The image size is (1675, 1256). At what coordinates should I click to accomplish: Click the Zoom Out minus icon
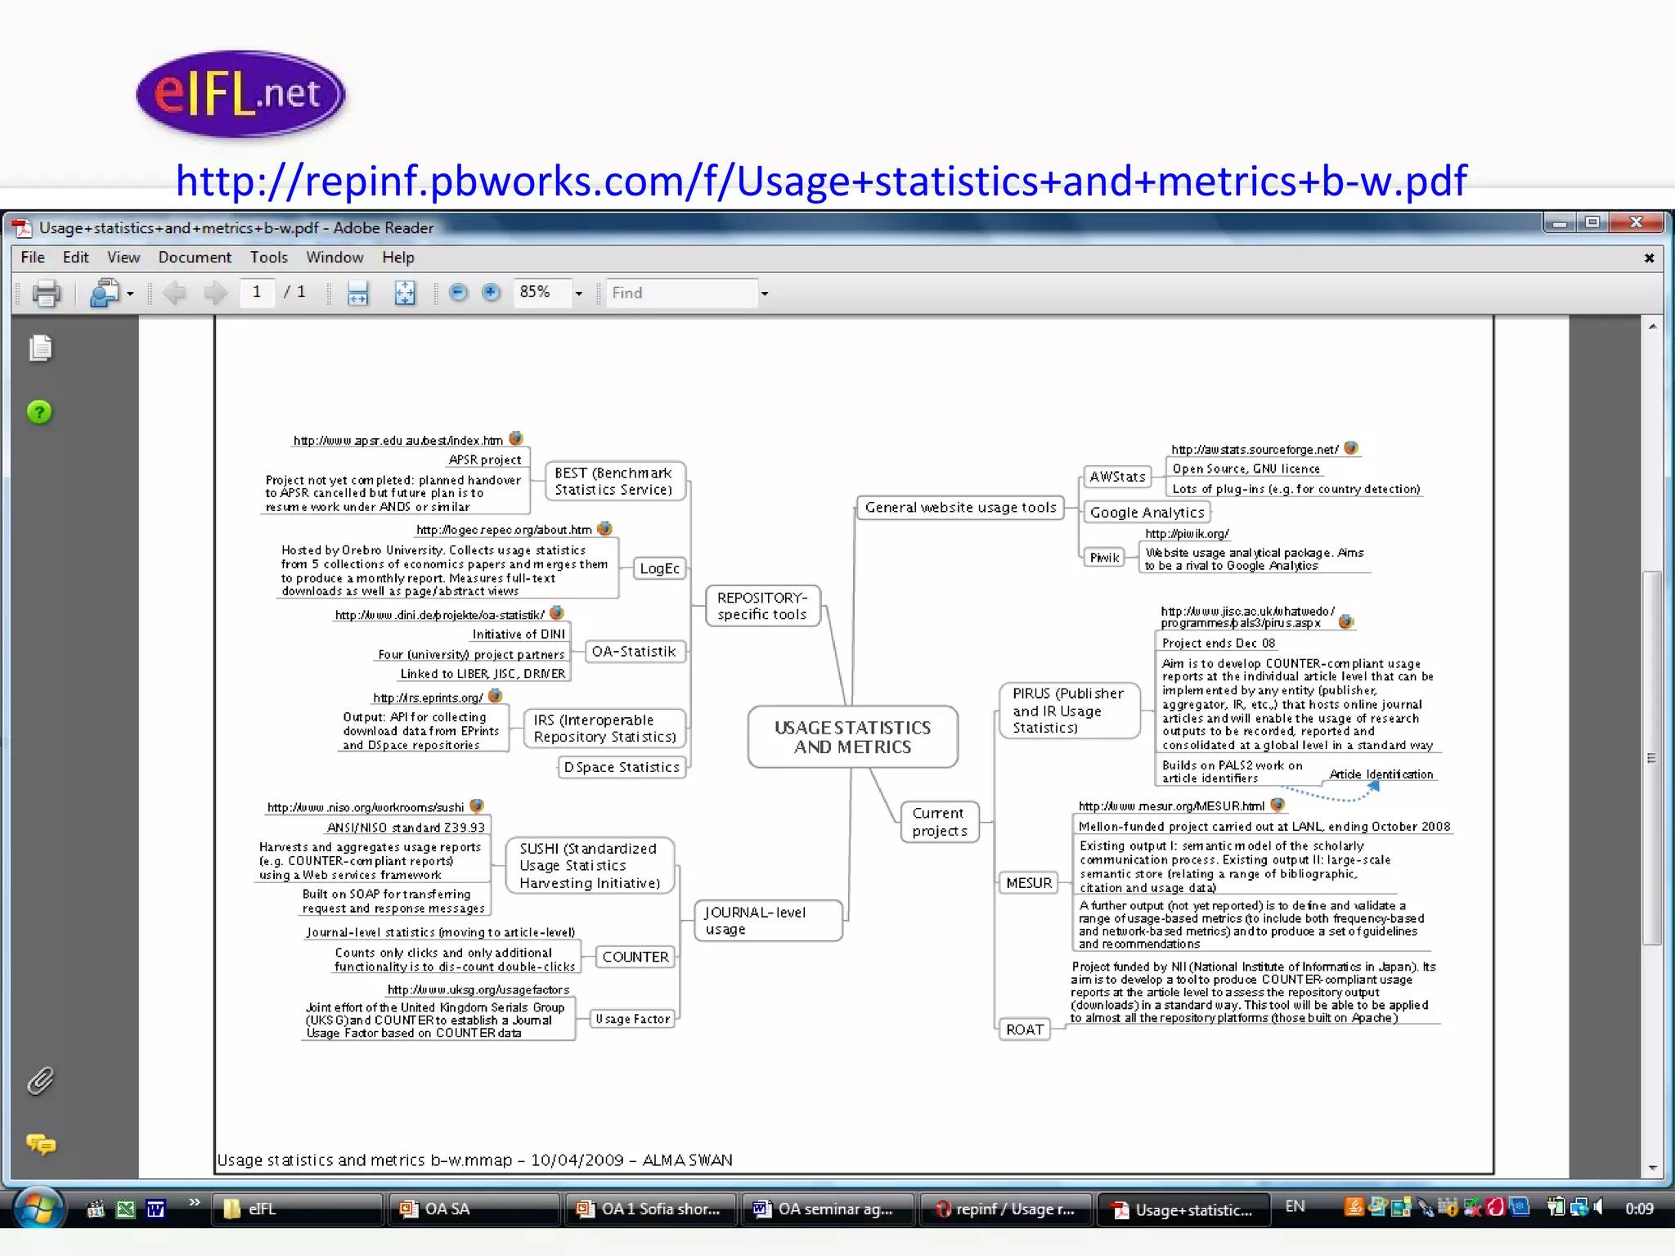458,292
